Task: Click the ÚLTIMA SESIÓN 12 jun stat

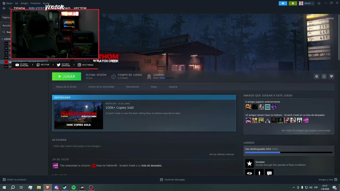Action: point(96,76)
